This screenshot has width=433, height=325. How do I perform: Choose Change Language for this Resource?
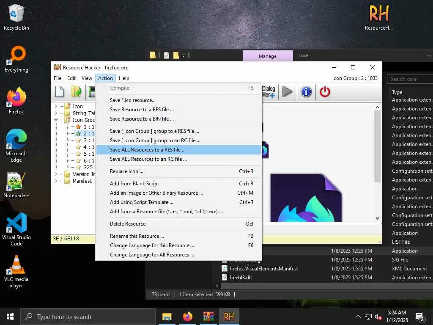click(x=179, y=245)
